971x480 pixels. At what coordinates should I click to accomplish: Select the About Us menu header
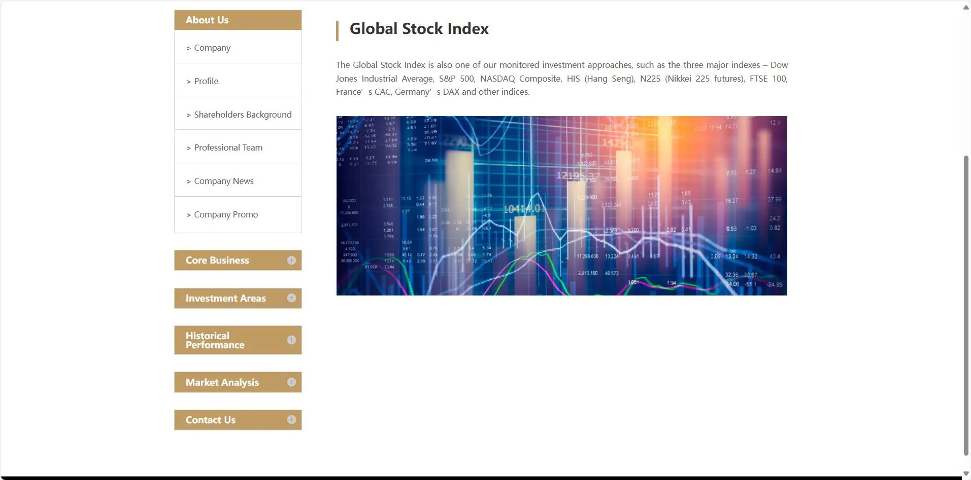[238, 20]
